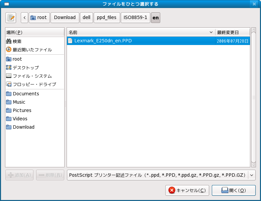Open Desktop (デスクトップ) in places list

pyautogui.click(x=26, y=67)
